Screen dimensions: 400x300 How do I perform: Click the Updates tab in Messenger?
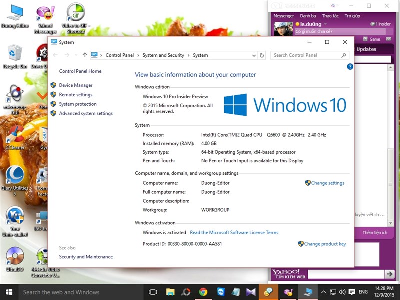click(366, 49)
